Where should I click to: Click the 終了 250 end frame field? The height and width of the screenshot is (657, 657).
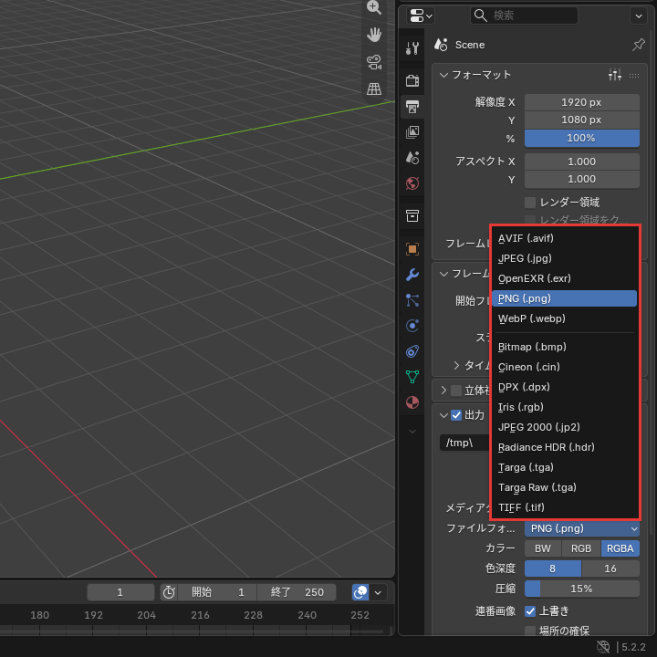point(297,592)
